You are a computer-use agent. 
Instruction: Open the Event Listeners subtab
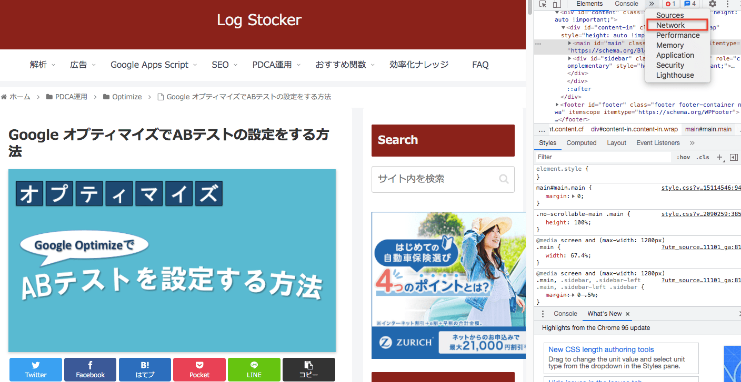point(658,143)
